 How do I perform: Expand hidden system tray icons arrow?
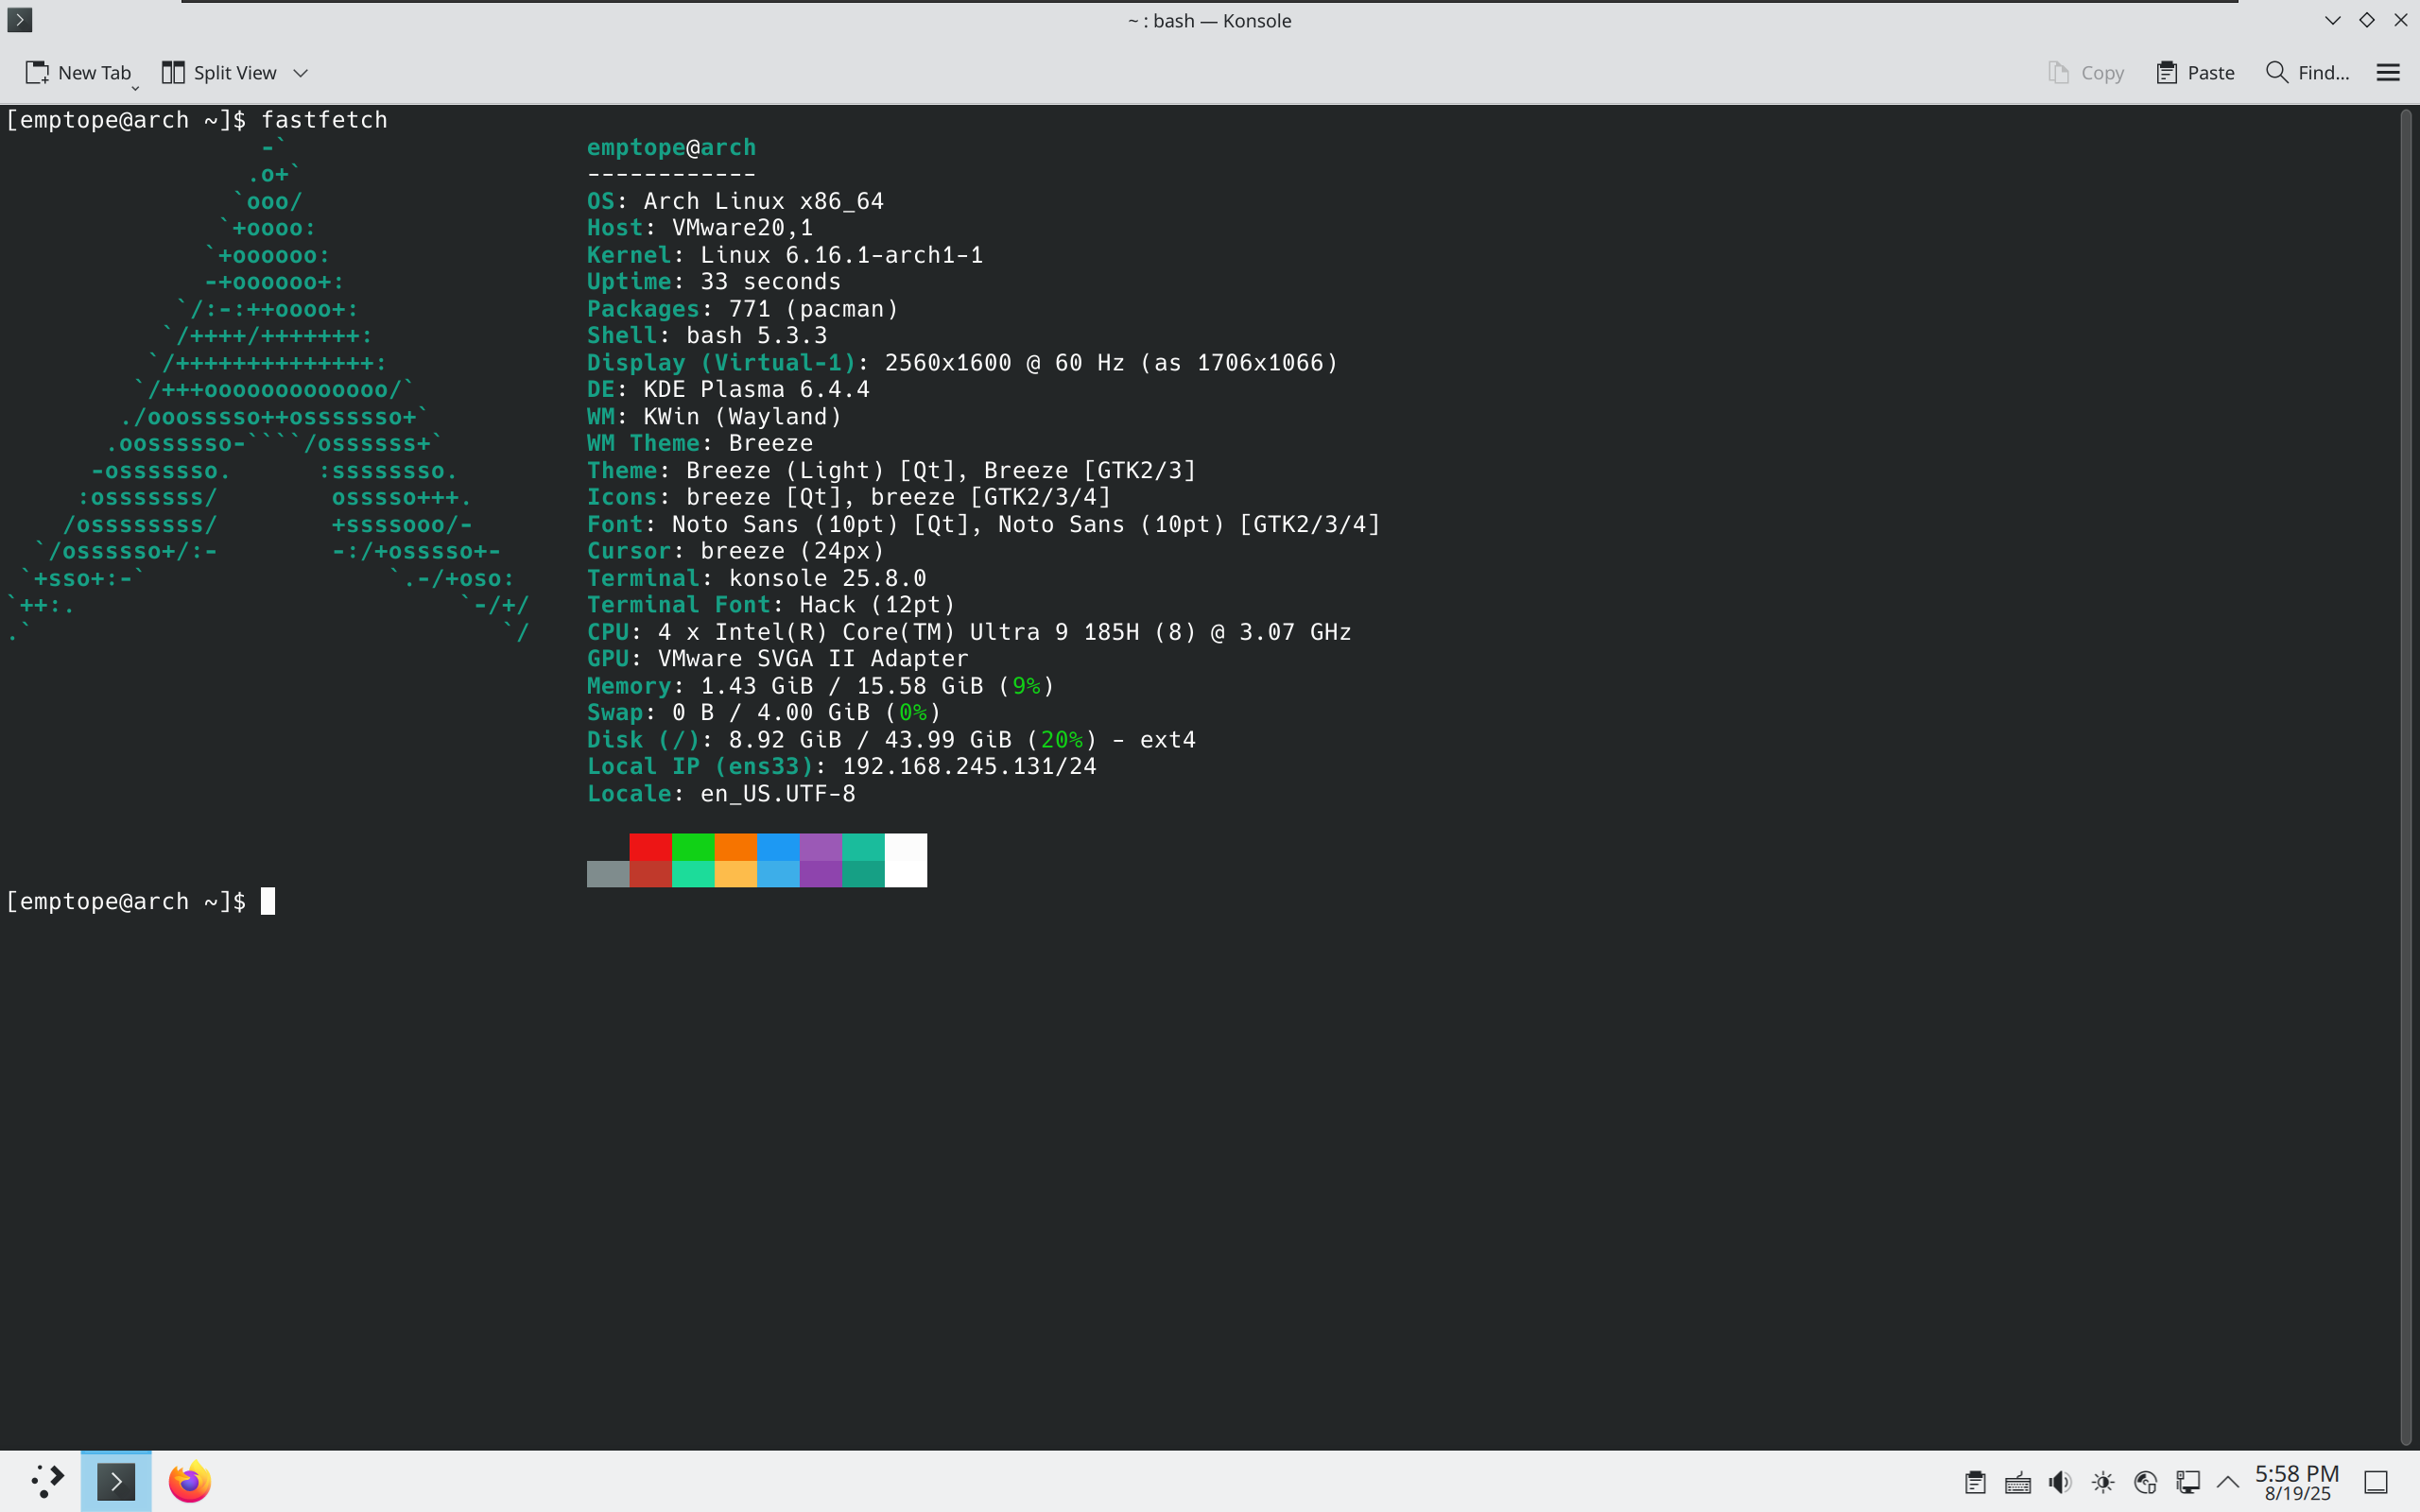click(x=2228, y=1482)
